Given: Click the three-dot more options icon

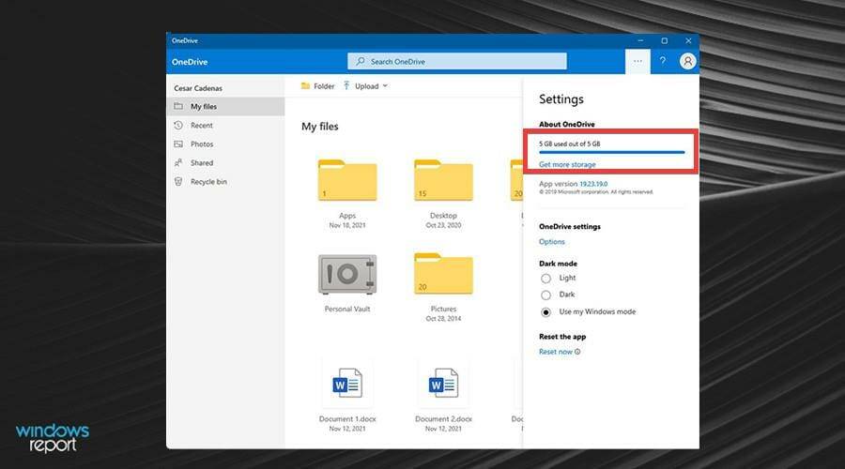Looking at the screenshot, I should point(638,61).
